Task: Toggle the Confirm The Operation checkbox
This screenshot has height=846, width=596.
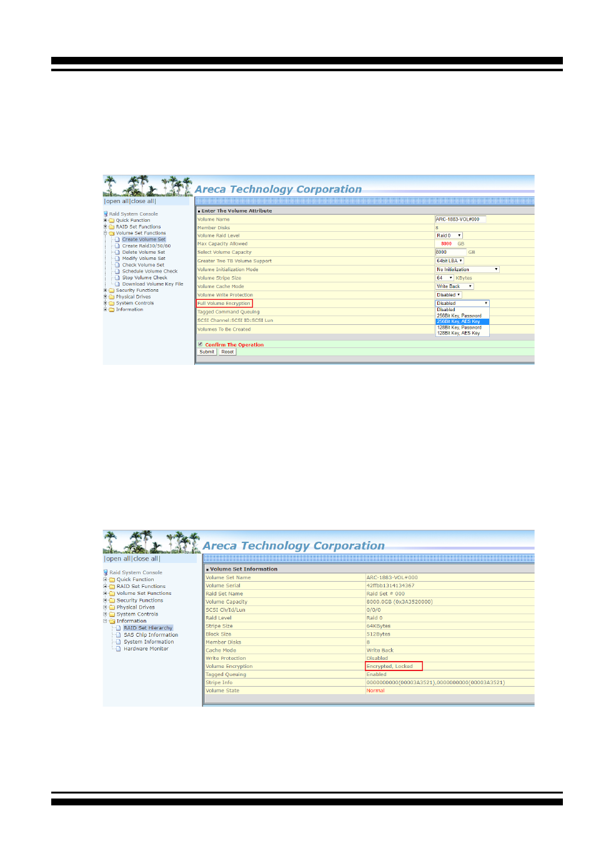Action: 201,344
